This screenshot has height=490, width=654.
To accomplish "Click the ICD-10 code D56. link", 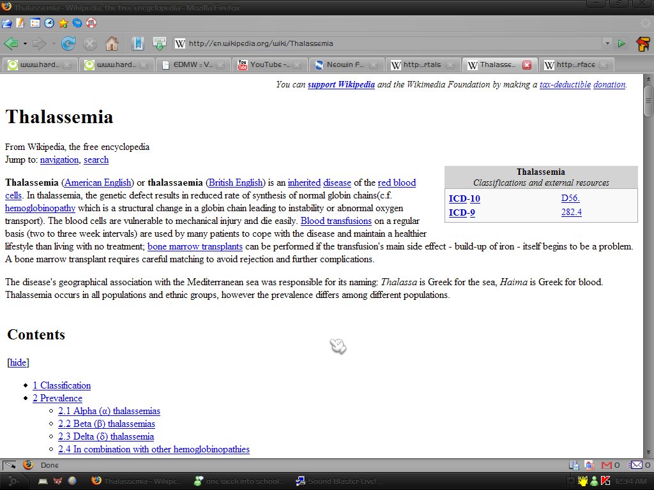I will 570,198.
